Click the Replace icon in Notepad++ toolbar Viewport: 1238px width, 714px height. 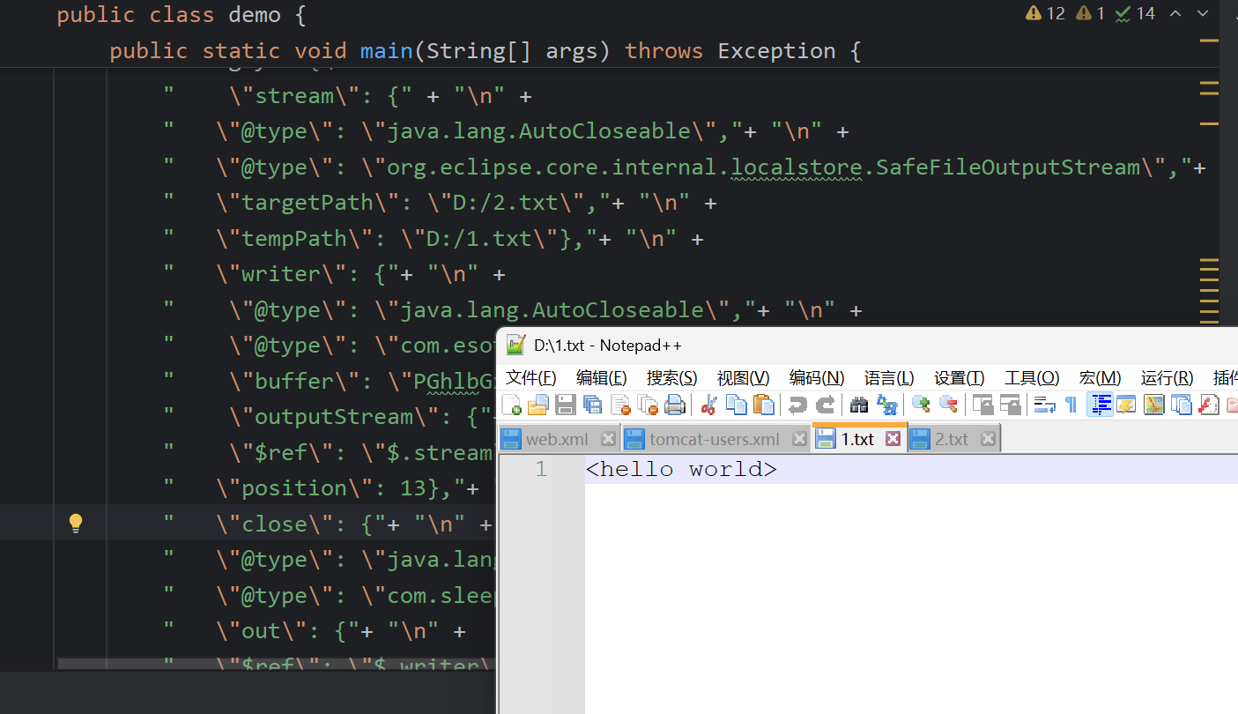point(886,405)
